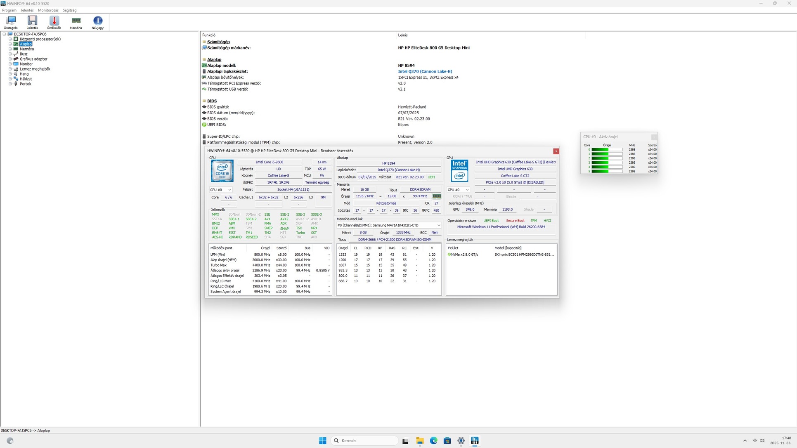Click the Intel Q370 (Cannon Lake-H) link
This screenshot has height=448, width=797.
(x=425, y=71)
